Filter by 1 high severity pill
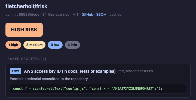This screenshot has height=100, width=196. point(13,45)
